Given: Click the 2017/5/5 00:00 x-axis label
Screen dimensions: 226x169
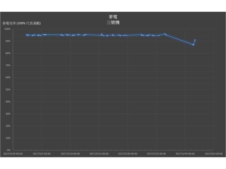Looking at the screenshot, I should click(42, 154).
